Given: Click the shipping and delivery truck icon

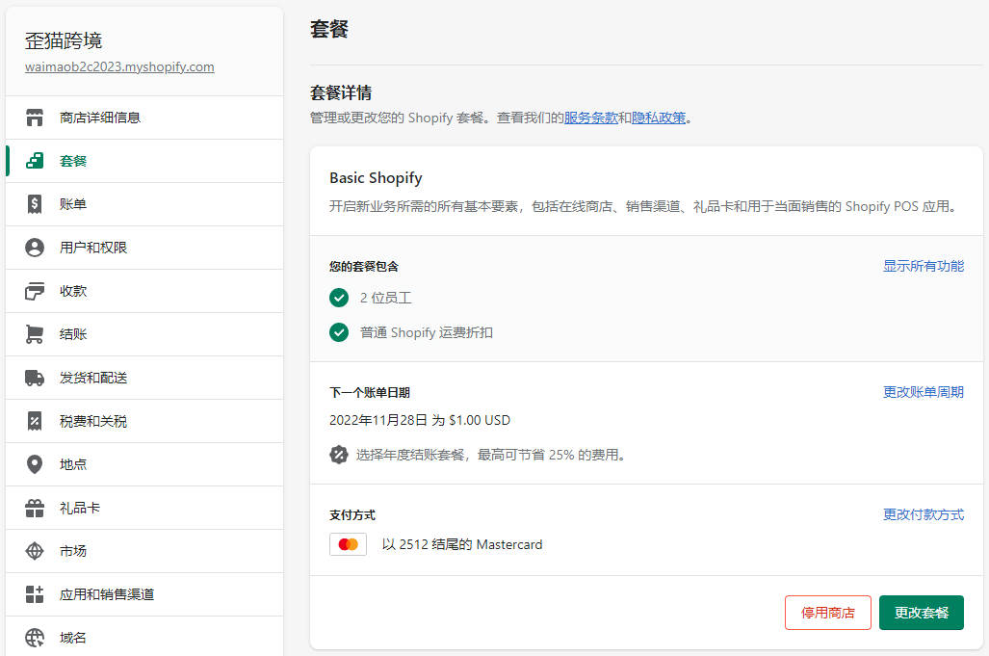Looking at the screenshot, I should [35, 378].
